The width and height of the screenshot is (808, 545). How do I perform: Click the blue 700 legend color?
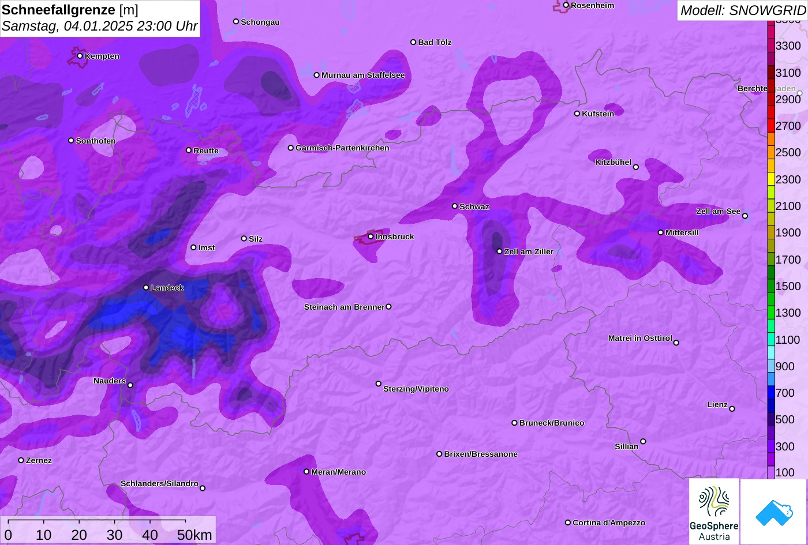point(771,393)
